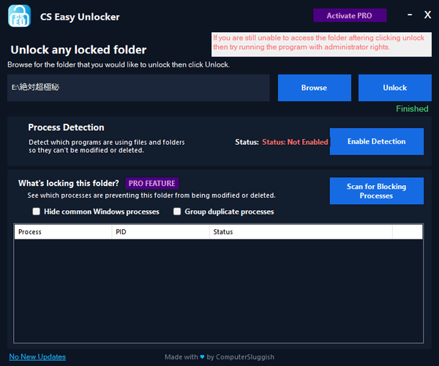Click the blue heart icon in footer
This screenshot has width=439, height=366.
(202, 356)
